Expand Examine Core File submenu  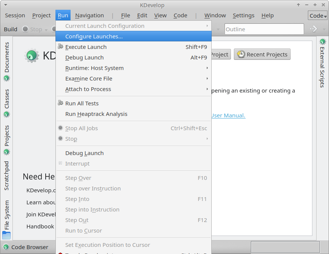click(x=134, y=79)
